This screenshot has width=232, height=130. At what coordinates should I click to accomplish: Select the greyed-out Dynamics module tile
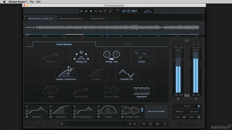point(96,74)
